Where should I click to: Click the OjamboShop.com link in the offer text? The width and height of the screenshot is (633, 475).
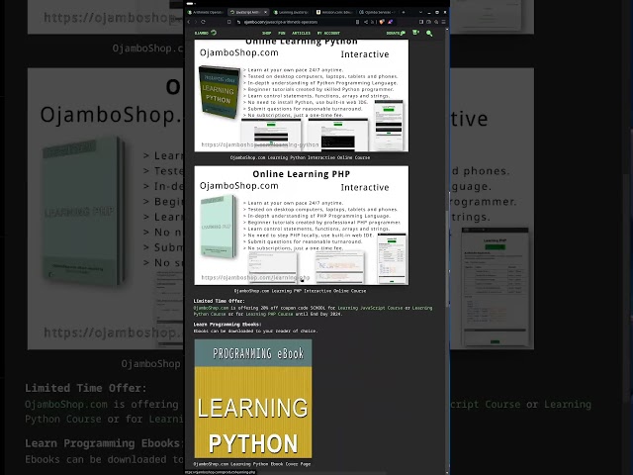(x=211, y=308)
